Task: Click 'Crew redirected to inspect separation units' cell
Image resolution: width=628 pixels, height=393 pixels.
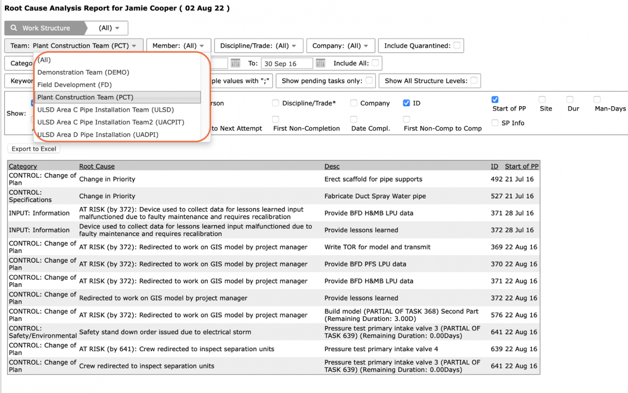Action: coord(147,366)
